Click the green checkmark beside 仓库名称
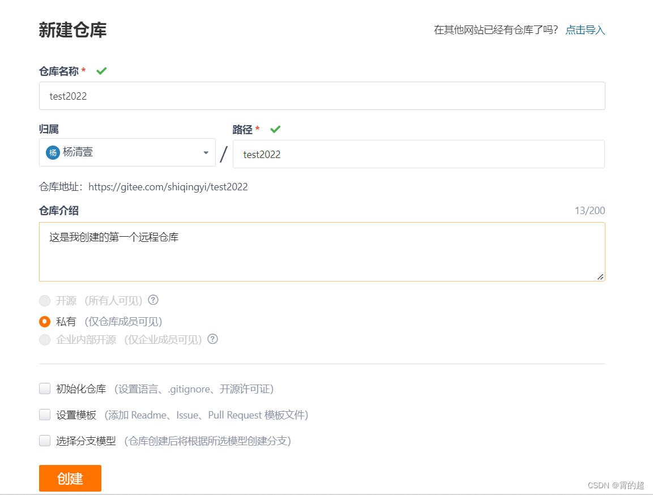Viewport: 653px width, 495px height. coord(101,70)
